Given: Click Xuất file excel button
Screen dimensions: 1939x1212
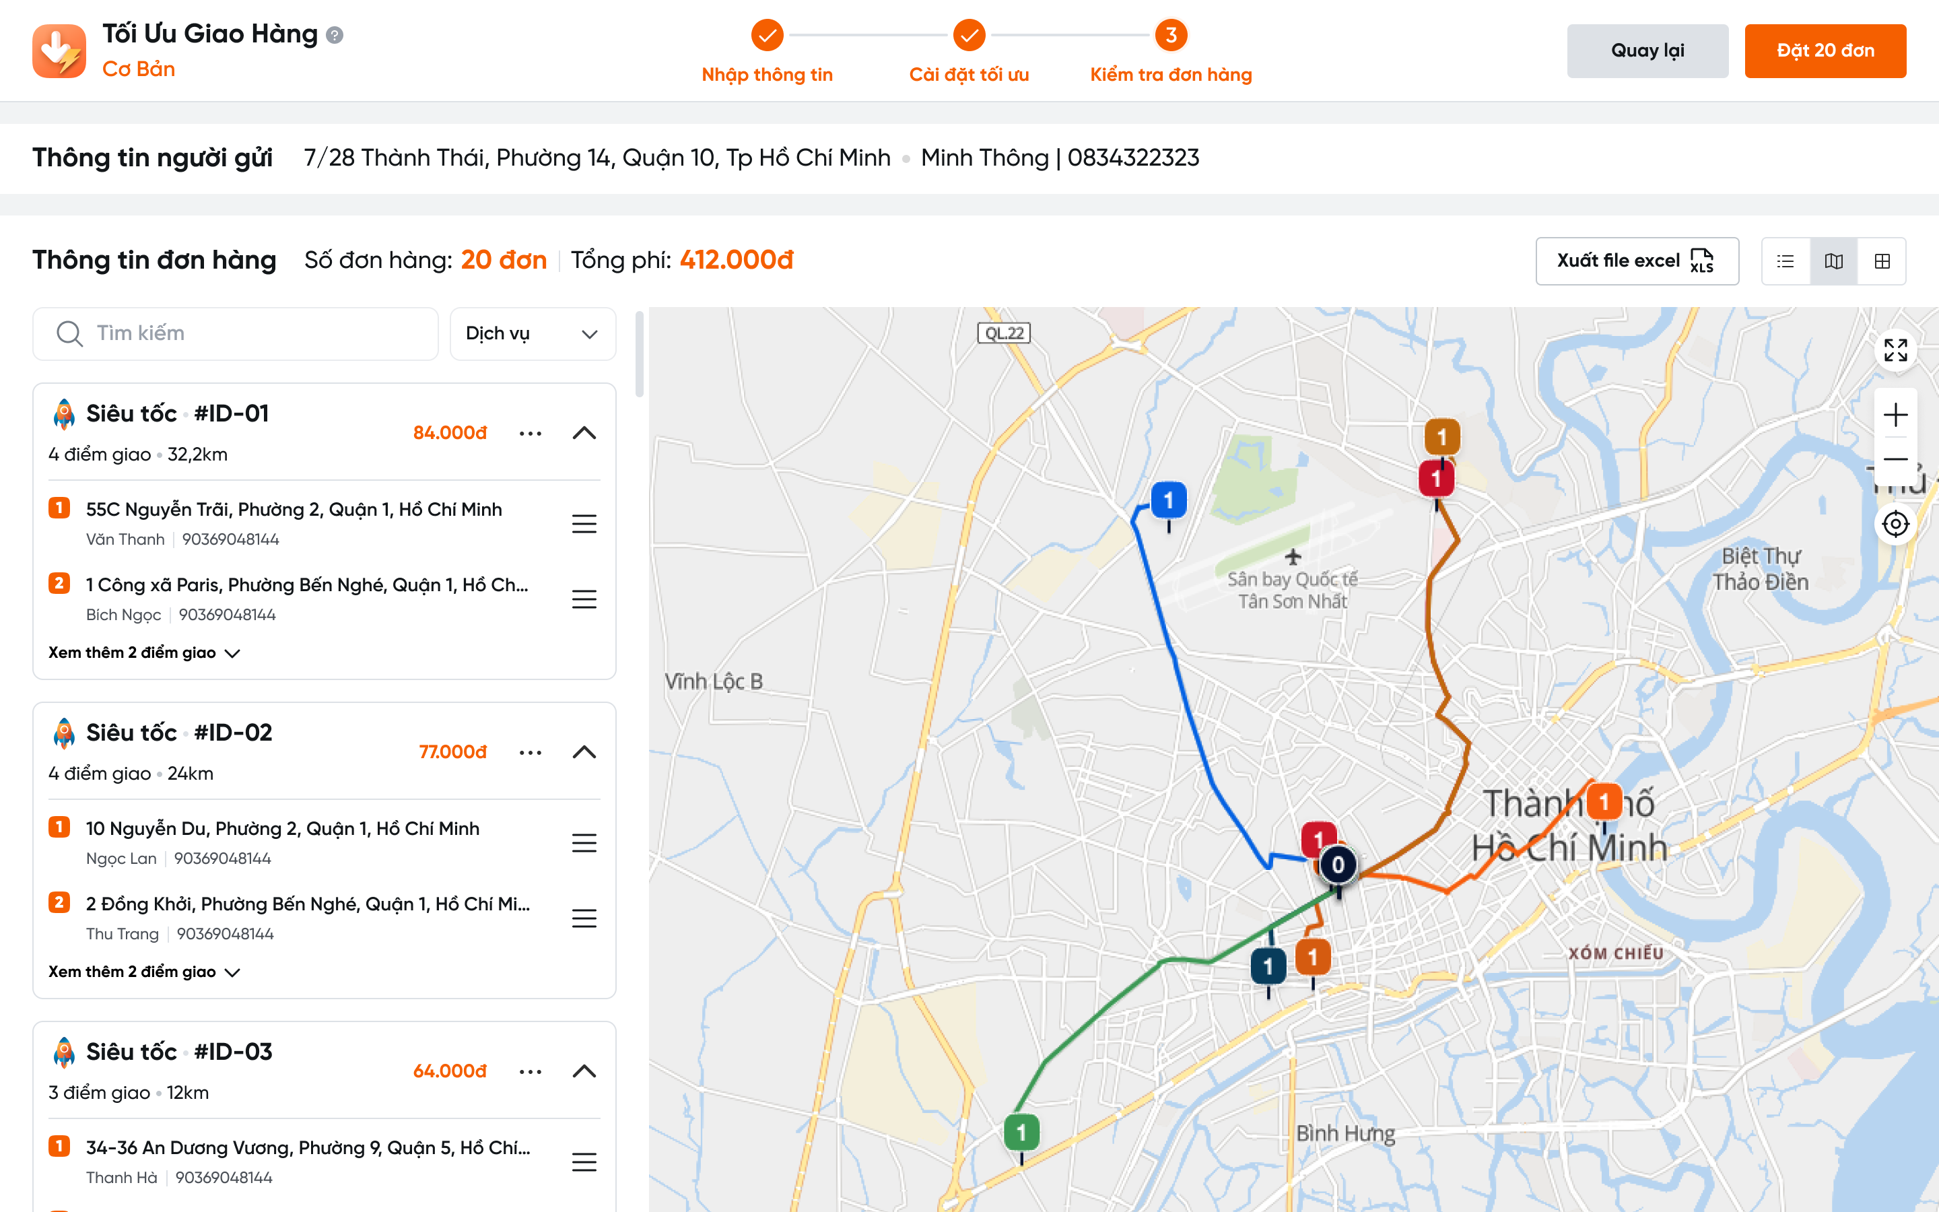Looking at the screenshot, I should (x=1636, y=261).
